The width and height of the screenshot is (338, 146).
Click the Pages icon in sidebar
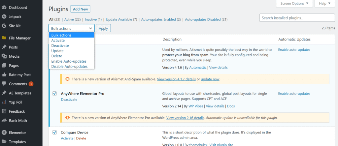pos(4,66)
